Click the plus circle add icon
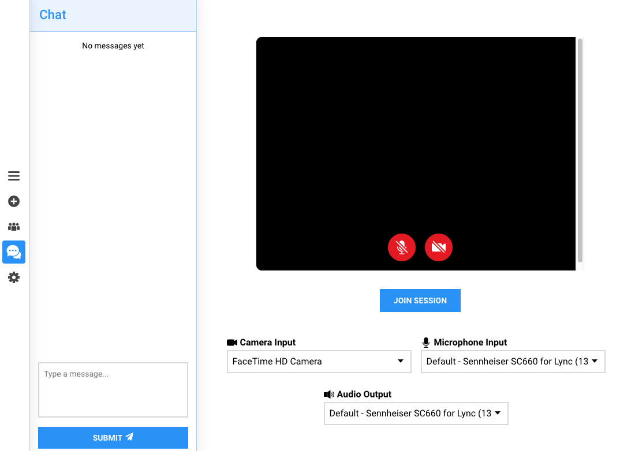 (x=14, y=201)
